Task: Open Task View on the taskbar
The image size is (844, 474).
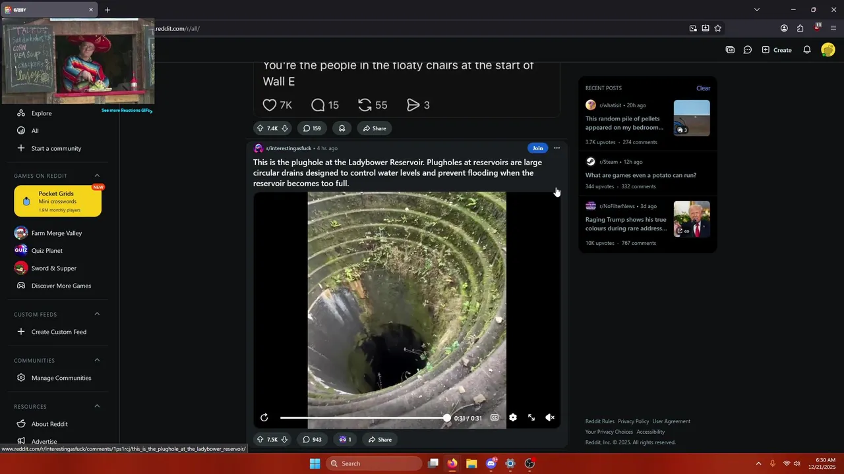Action: [433, 463]
